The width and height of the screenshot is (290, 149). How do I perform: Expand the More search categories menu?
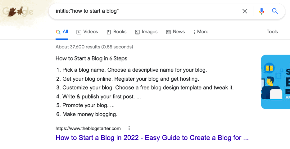point(201,32)
